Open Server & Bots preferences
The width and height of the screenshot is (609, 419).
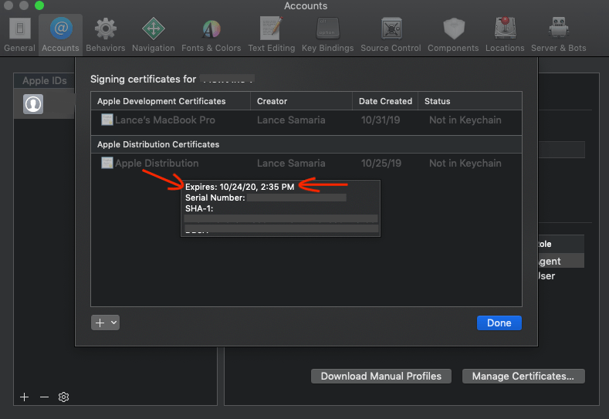coord(559,34)
